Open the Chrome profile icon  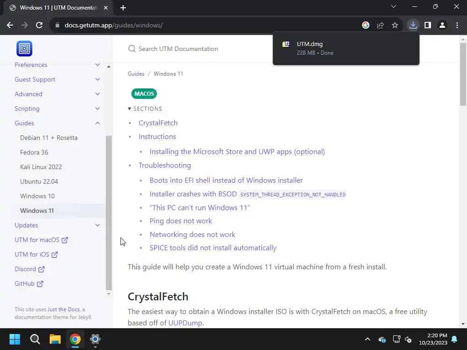click(x=442, y=26)
